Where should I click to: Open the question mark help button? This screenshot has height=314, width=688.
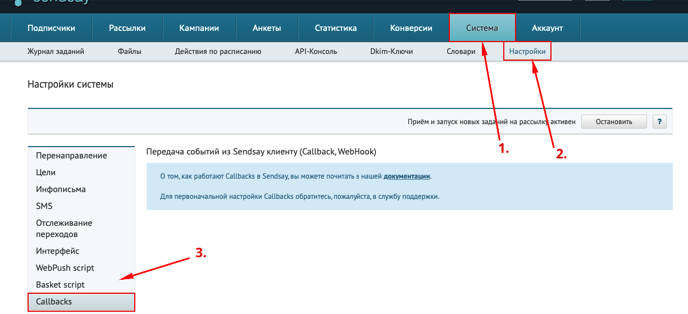(659, 121)
